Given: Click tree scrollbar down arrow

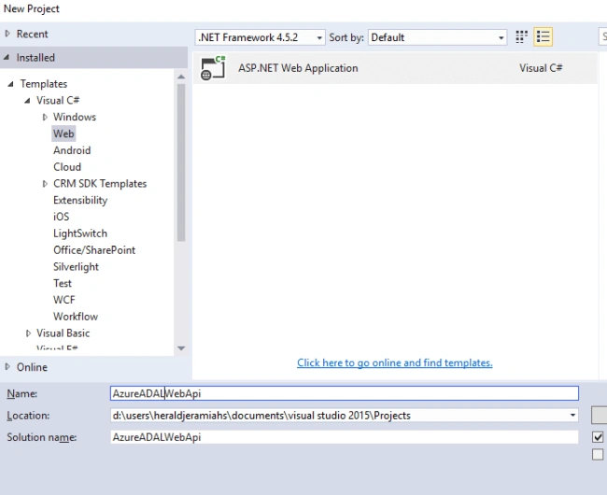Looking at the screenshot, I should pos(181,348).
